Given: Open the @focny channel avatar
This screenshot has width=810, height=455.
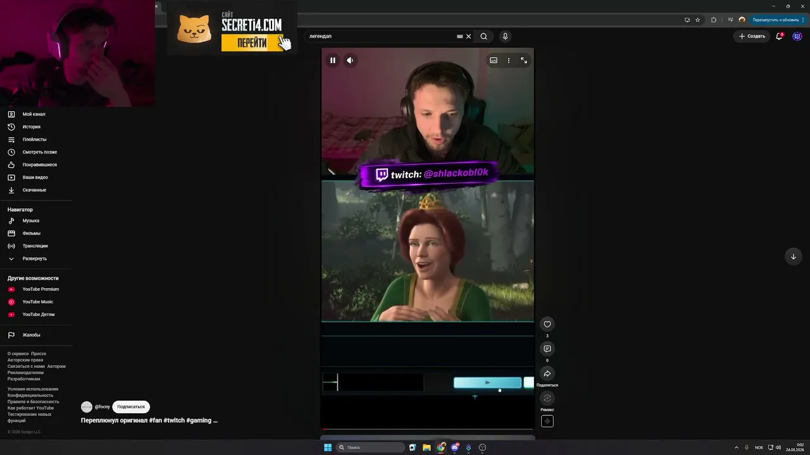Looking at the screenshot, I should tap(87, 407).
